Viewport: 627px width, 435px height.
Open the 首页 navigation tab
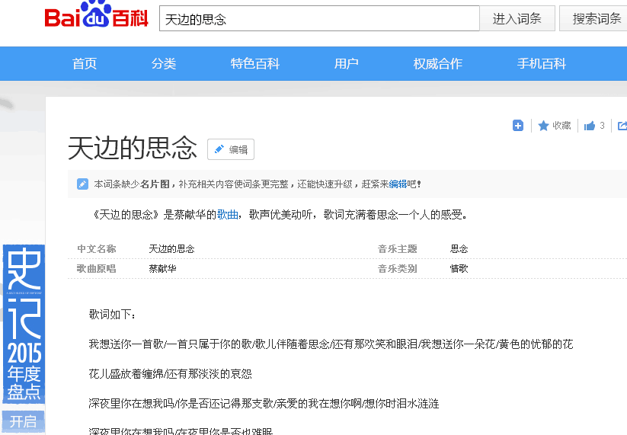click(85, 64)
